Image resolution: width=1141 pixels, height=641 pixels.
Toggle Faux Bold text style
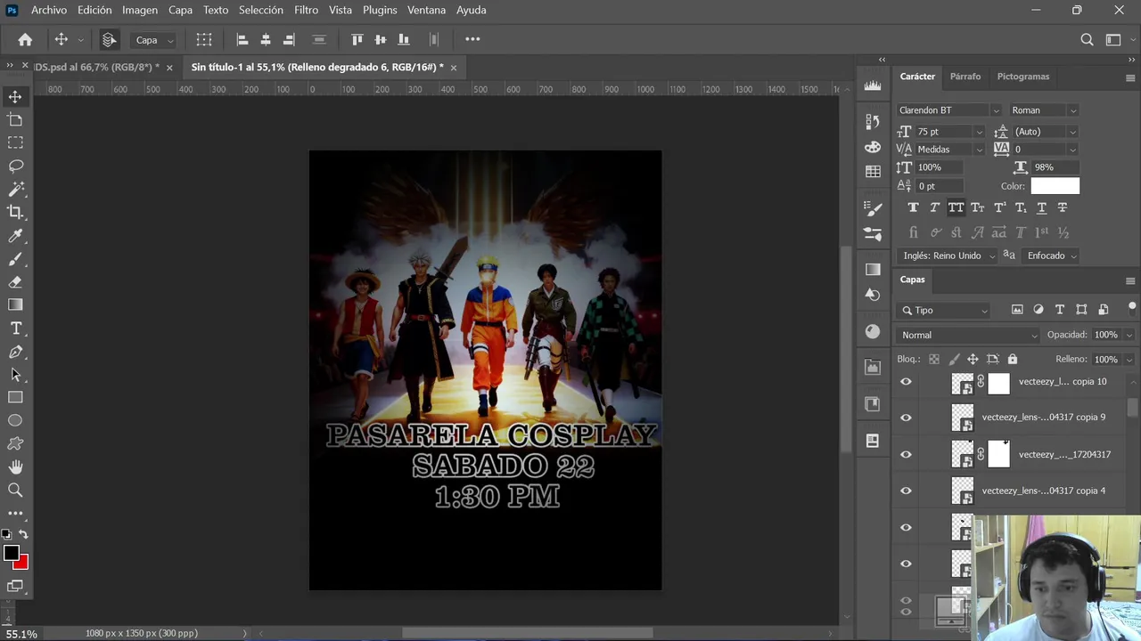click(913, 207)
